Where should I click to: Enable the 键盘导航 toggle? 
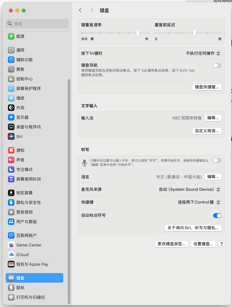217,65
